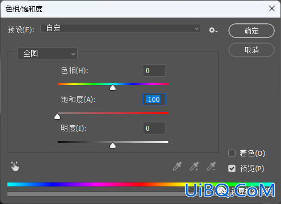Click the 取消 button

tap(252, 50)
